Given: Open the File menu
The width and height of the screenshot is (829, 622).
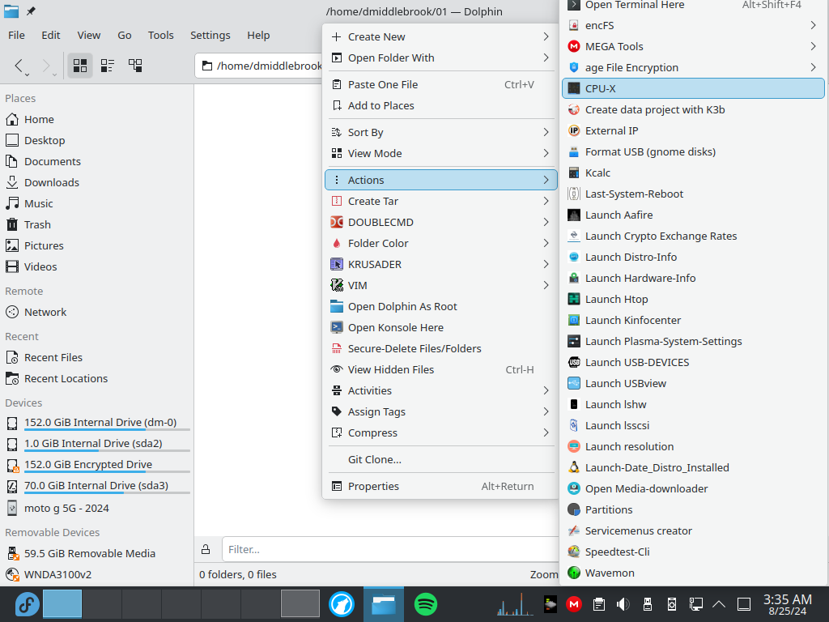Looking at the screenshot, I should point(16,35).
